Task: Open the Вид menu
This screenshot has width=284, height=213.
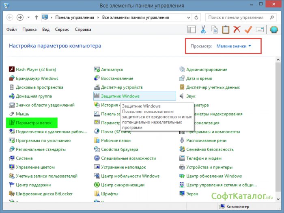Action: coord(46,30)
